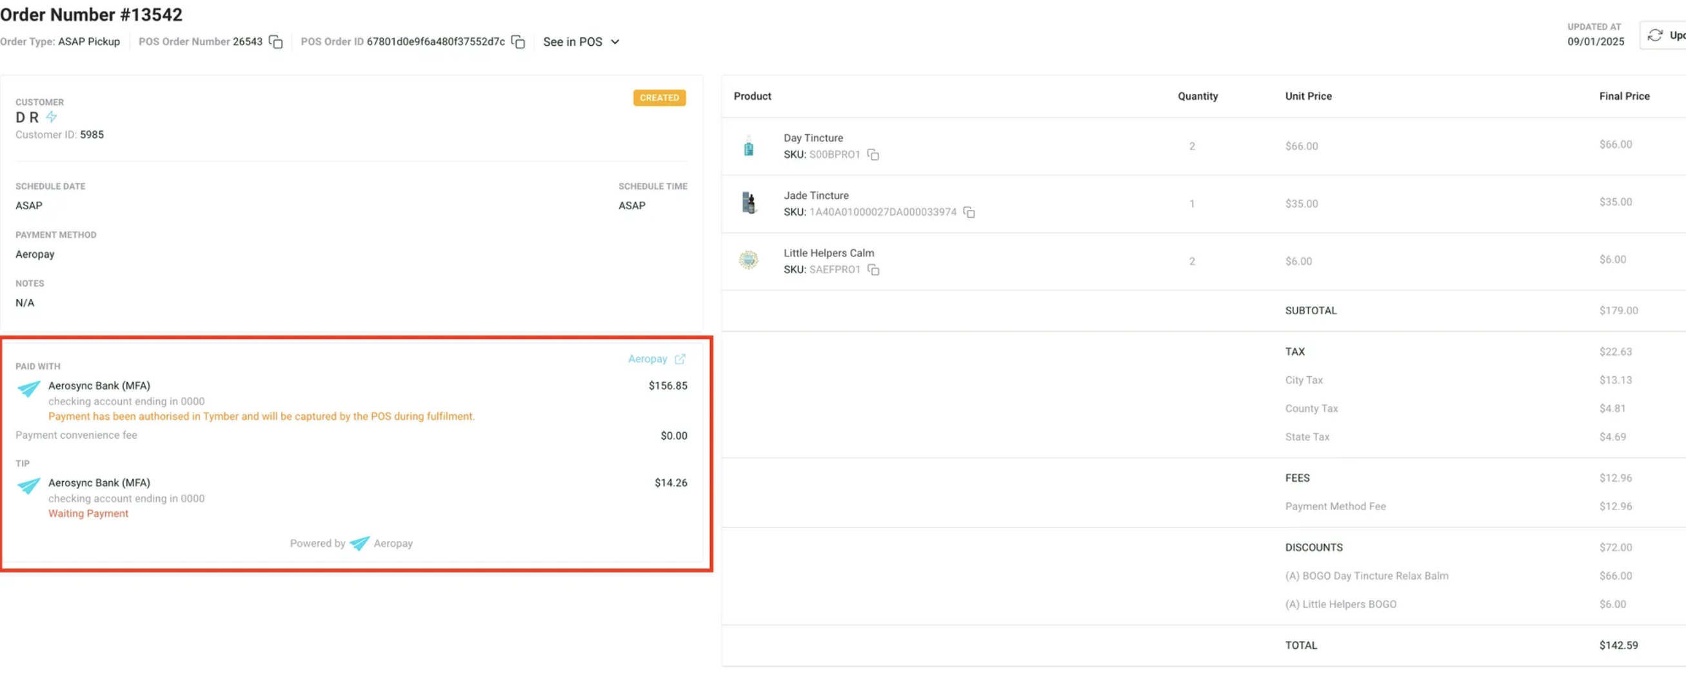Click the CREATED status badge
The image size is (1686, 677).
[x=659, y=98]
